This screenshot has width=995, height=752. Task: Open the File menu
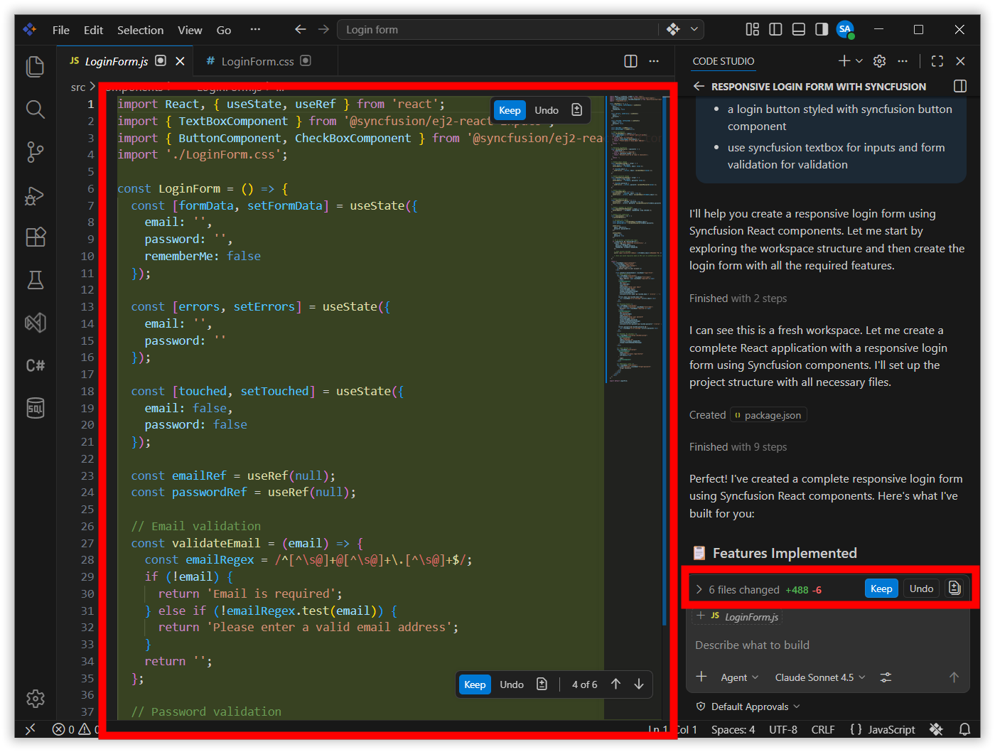[x=61, y=30]
